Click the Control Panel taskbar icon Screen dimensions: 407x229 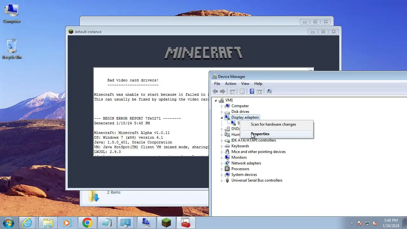[x=126, y=223]
